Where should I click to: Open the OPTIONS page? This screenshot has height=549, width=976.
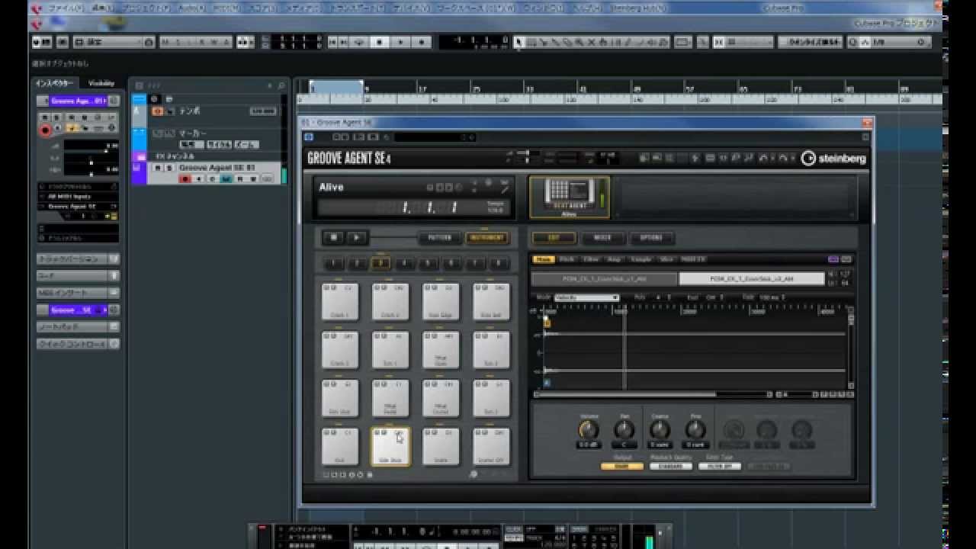point(651,238)
